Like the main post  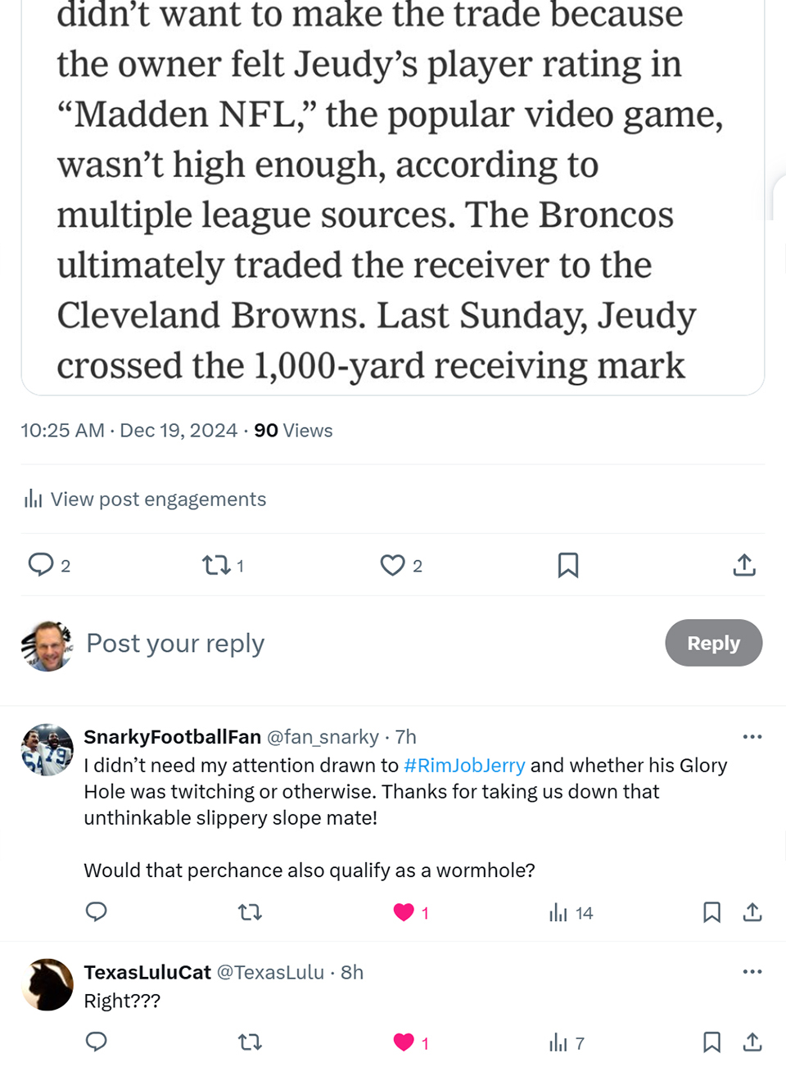click(393, 565)
